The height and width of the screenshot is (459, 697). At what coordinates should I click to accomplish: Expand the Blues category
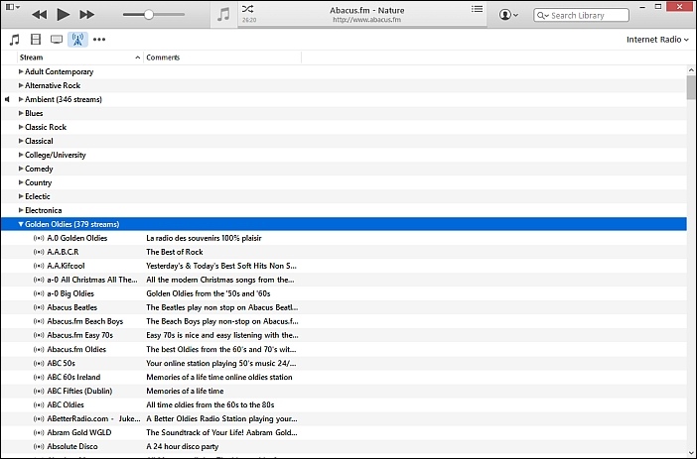coord(21,113)
